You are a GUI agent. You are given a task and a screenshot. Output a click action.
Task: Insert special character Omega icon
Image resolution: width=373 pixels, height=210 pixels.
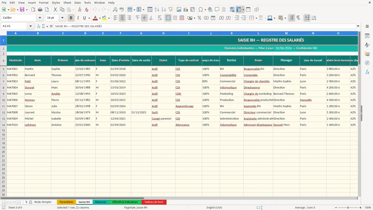click(x=201, y=10)
